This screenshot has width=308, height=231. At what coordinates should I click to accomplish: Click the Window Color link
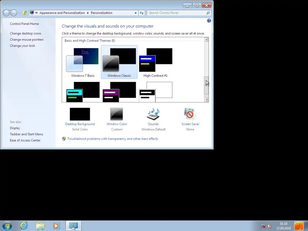pos(117,124)
